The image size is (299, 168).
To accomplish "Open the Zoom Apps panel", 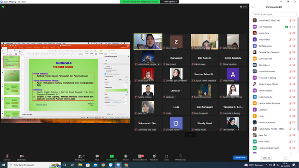I will click(166, 157).
